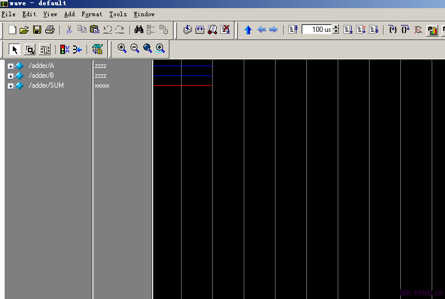Click the zzzz value of /adder/B
445x299 pixels.
(100, 76)
